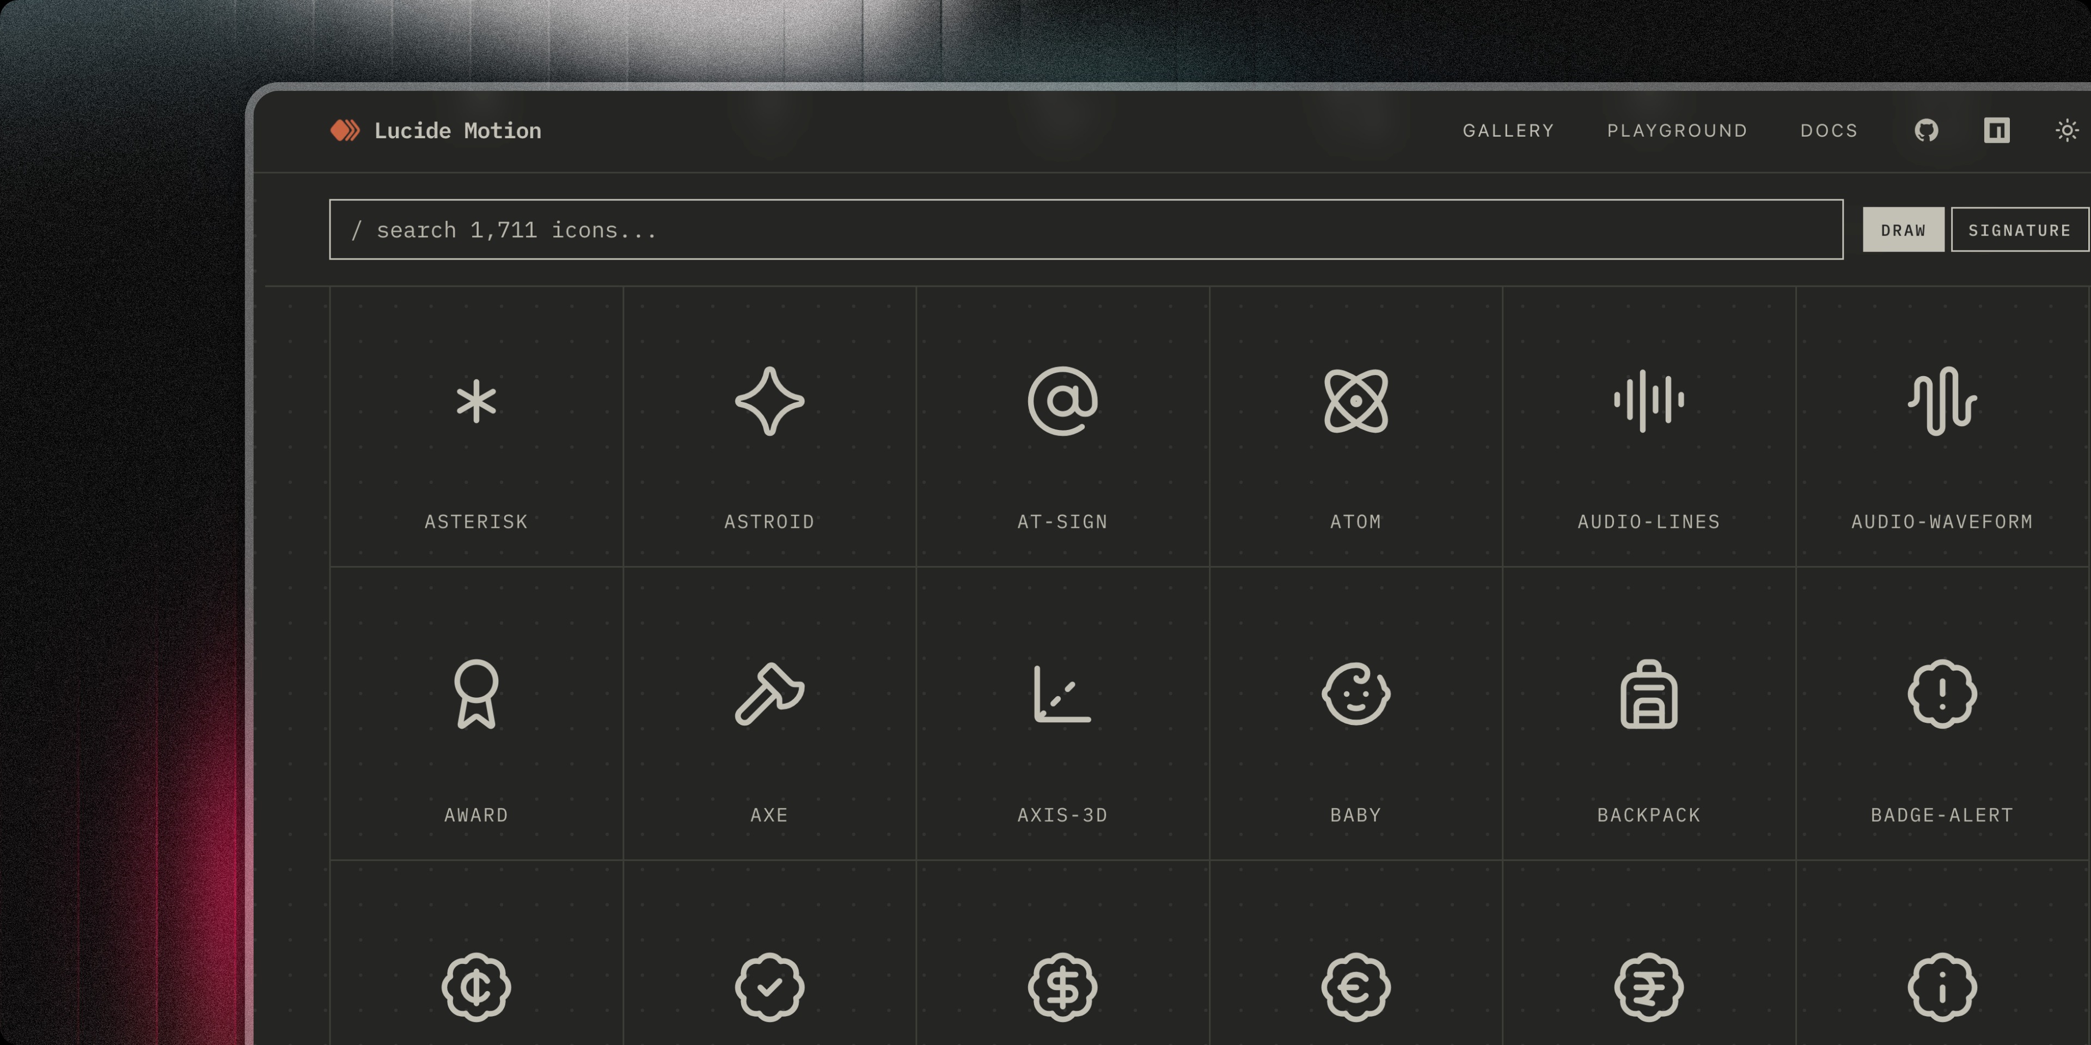2091x1045 pixels.
Task: Focus the search 1,711 icons field
Action: click(1086, 230)
